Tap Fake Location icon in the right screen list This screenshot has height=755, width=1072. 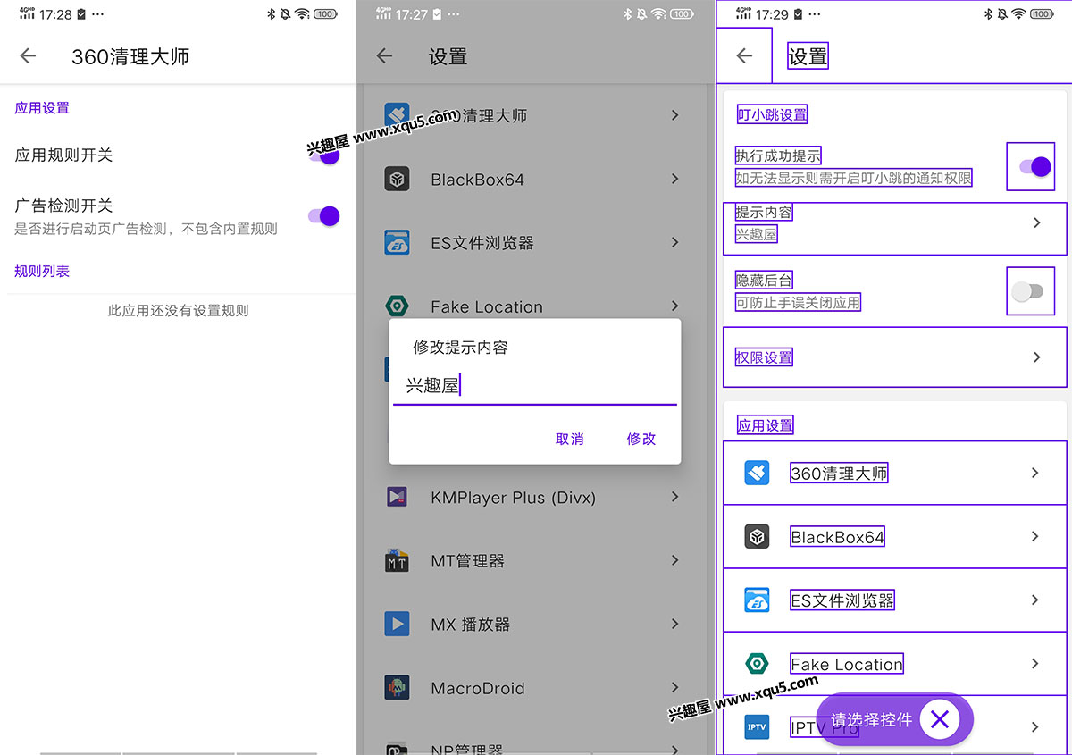click(x=757, y=664)
